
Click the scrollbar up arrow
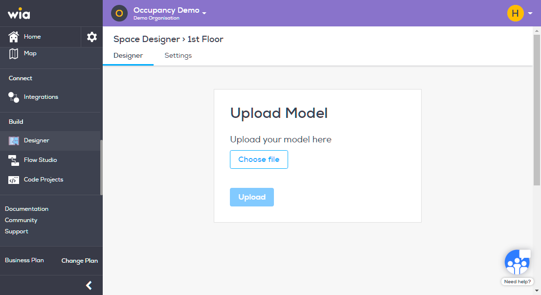537,31
